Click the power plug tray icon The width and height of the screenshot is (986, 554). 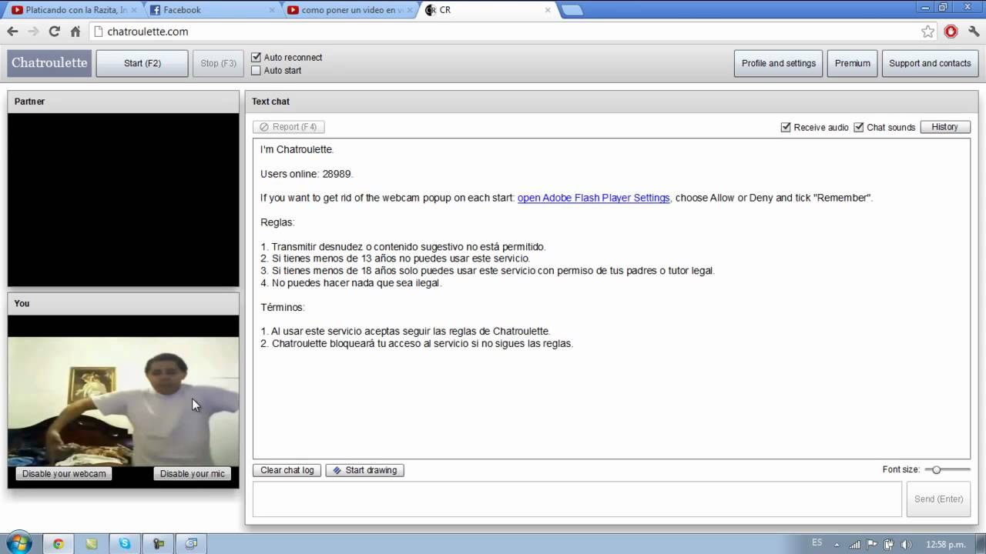click(889, 544)
